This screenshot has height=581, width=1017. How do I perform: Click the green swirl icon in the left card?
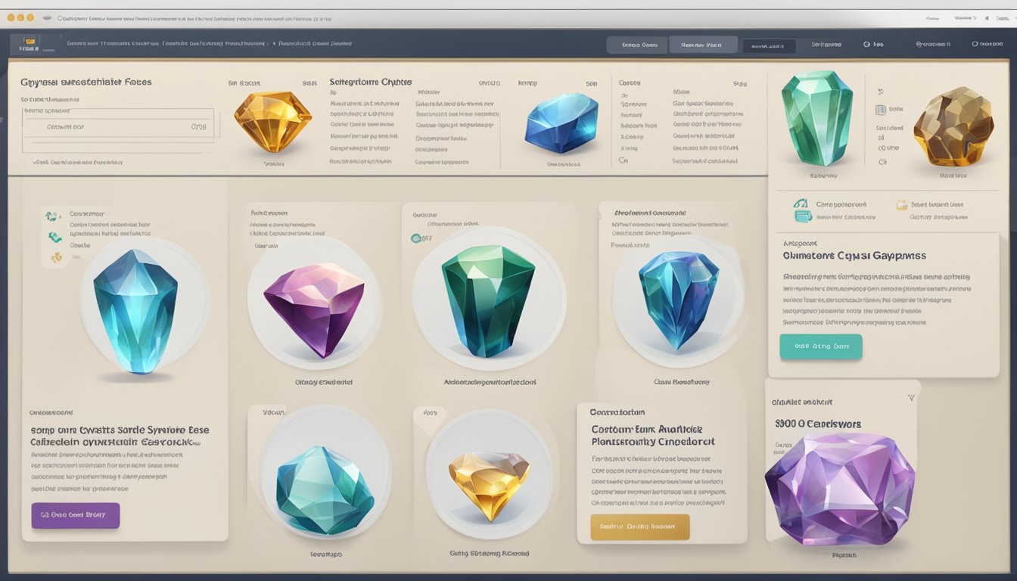[55, 238]
